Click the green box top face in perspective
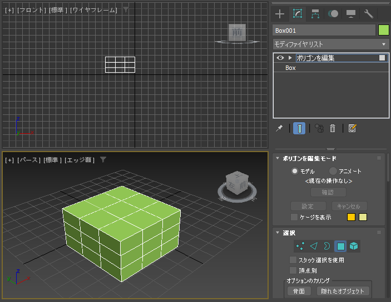391x302 pixels. [x=121, y=213]
